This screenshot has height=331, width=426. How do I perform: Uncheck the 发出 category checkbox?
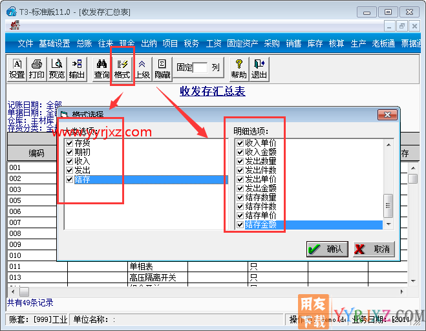click(70, 170)
